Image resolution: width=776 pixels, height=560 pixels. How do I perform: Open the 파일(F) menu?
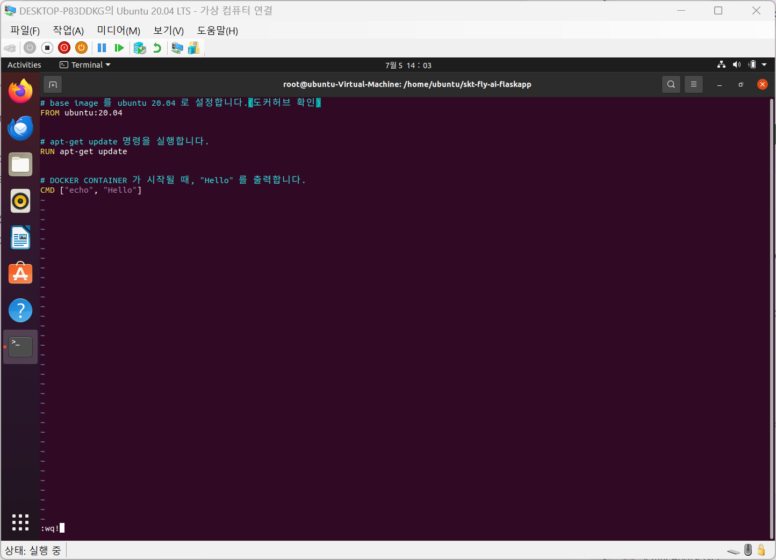[25, 31]
